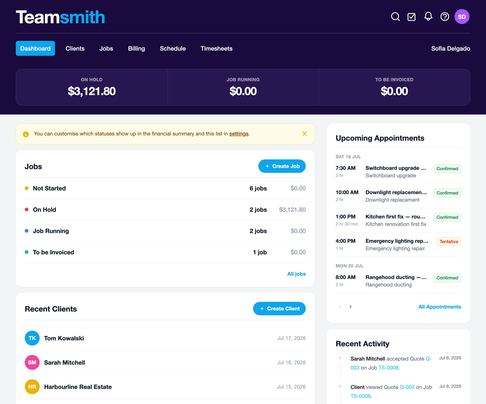Open the All jobs link
Image resolution: width=486 pixels, height=404 pixels.
tap(296, 274)
